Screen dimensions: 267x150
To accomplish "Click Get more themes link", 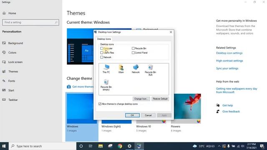I will (x=83, y=87).
